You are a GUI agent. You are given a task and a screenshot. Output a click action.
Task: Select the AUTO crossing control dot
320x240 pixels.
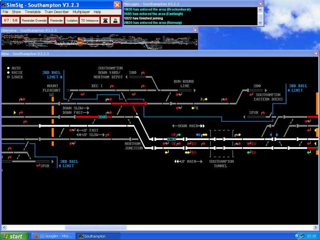click(x=8, y=68)
